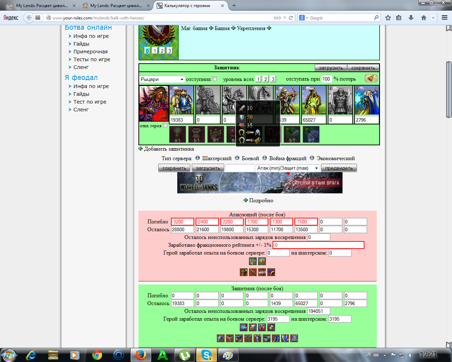
Task: Set level of all units to 2
Action: [266, 79]
